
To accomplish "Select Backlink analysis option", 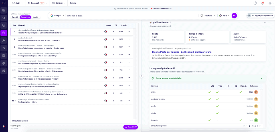I will pyautogui.click(x=15, y=17).
